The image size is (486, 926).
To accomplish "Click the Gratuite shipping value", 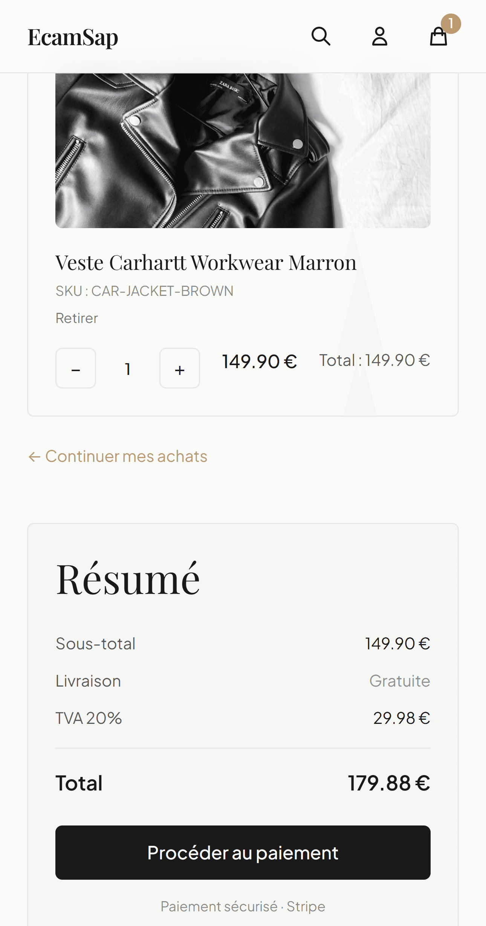I will point(399,681).
